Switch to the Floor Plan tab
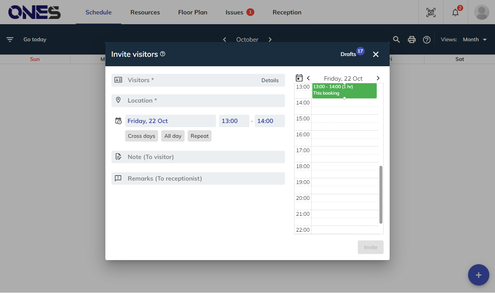The image size is (495, 293). tap(193, 12)
